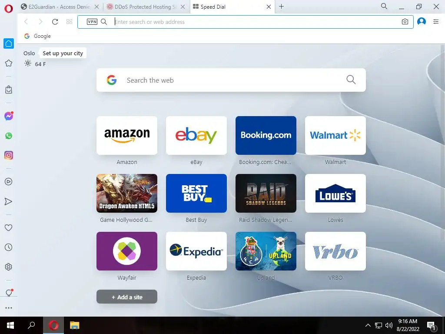Screen dimensions: 445x334
Task: Open the profile account icon
Action: tap(422, 22)
